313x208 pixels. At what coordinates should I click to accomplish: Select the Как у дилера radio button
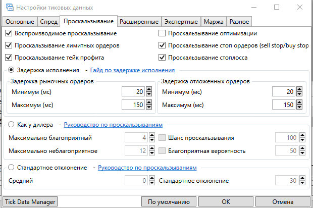11,124
